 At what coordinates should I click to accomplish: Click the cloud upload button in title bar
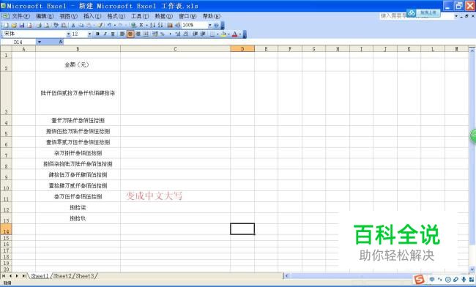[x=423, y=13]
